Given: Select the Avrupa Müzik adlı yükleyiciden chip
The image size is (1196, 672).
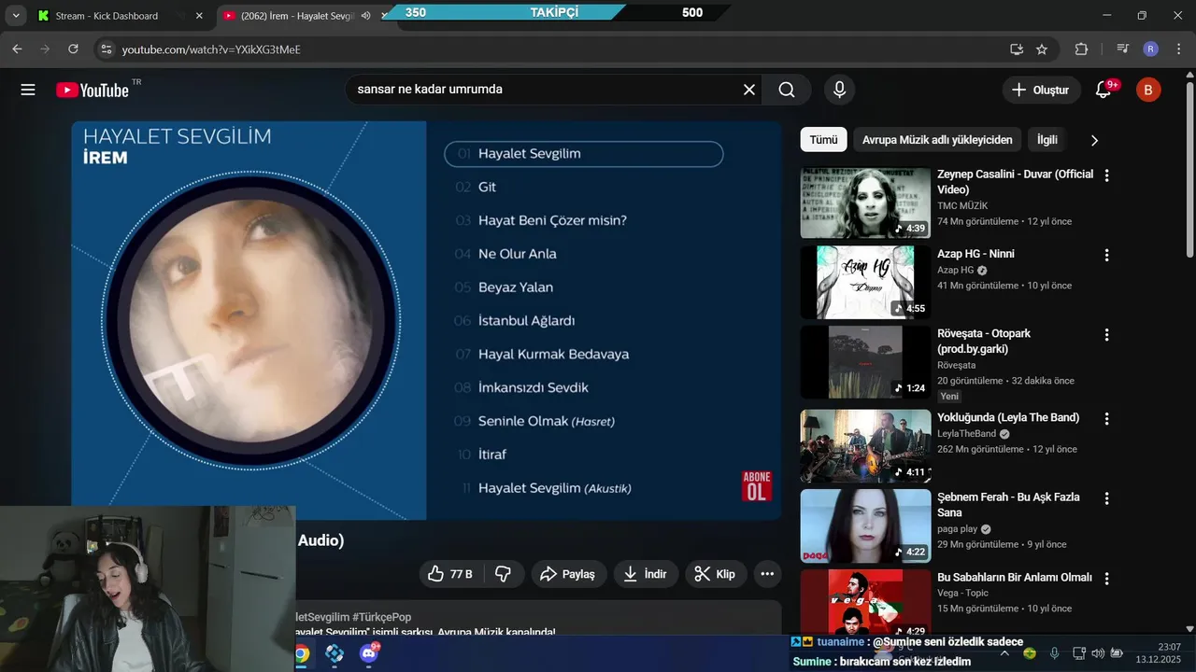Looking at the screenshot, I should pyautogui.click(x=937, y=140).
